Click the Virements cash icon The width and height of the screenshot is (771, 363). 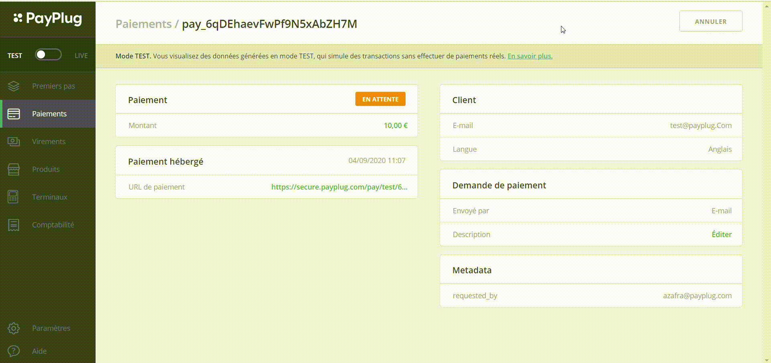pos(14,141)
